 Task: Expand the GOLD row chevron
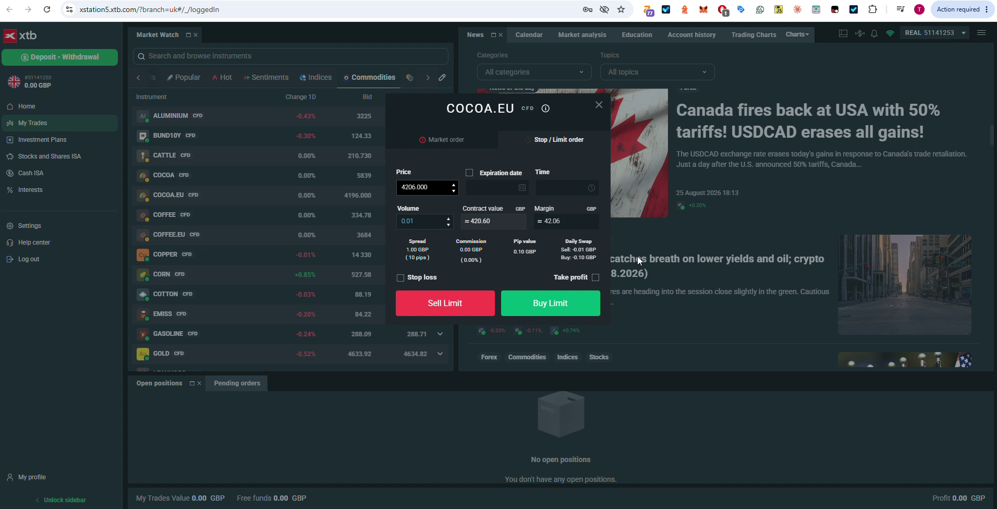[440, 354]
